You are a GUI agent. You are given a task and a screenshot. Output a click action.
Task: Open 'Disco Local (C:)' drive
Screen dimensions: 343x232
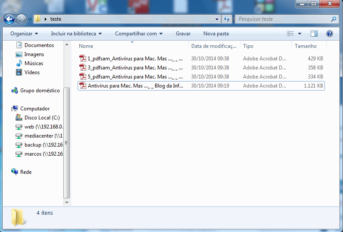(x=42, y=118)
